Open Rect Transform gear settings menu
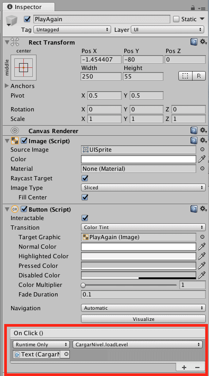Image resolution: width=209 pixels, height=376 pixels. (203, 42)
